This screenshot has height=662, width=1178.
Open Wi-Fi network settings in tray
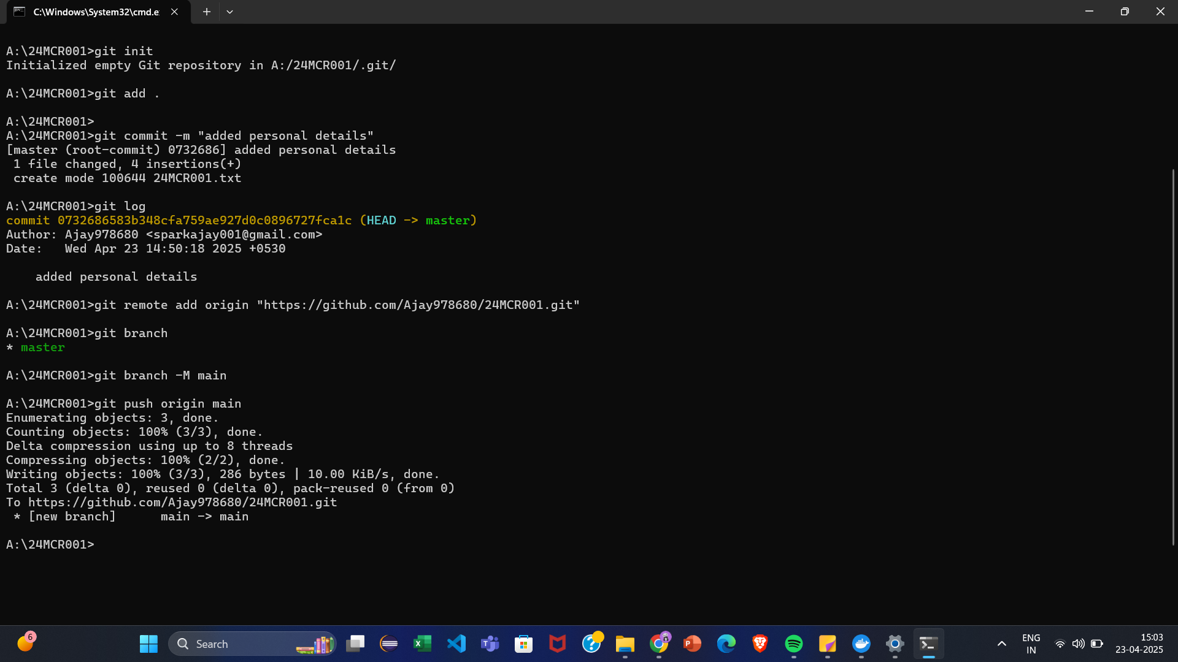(x=1060, y=644)
